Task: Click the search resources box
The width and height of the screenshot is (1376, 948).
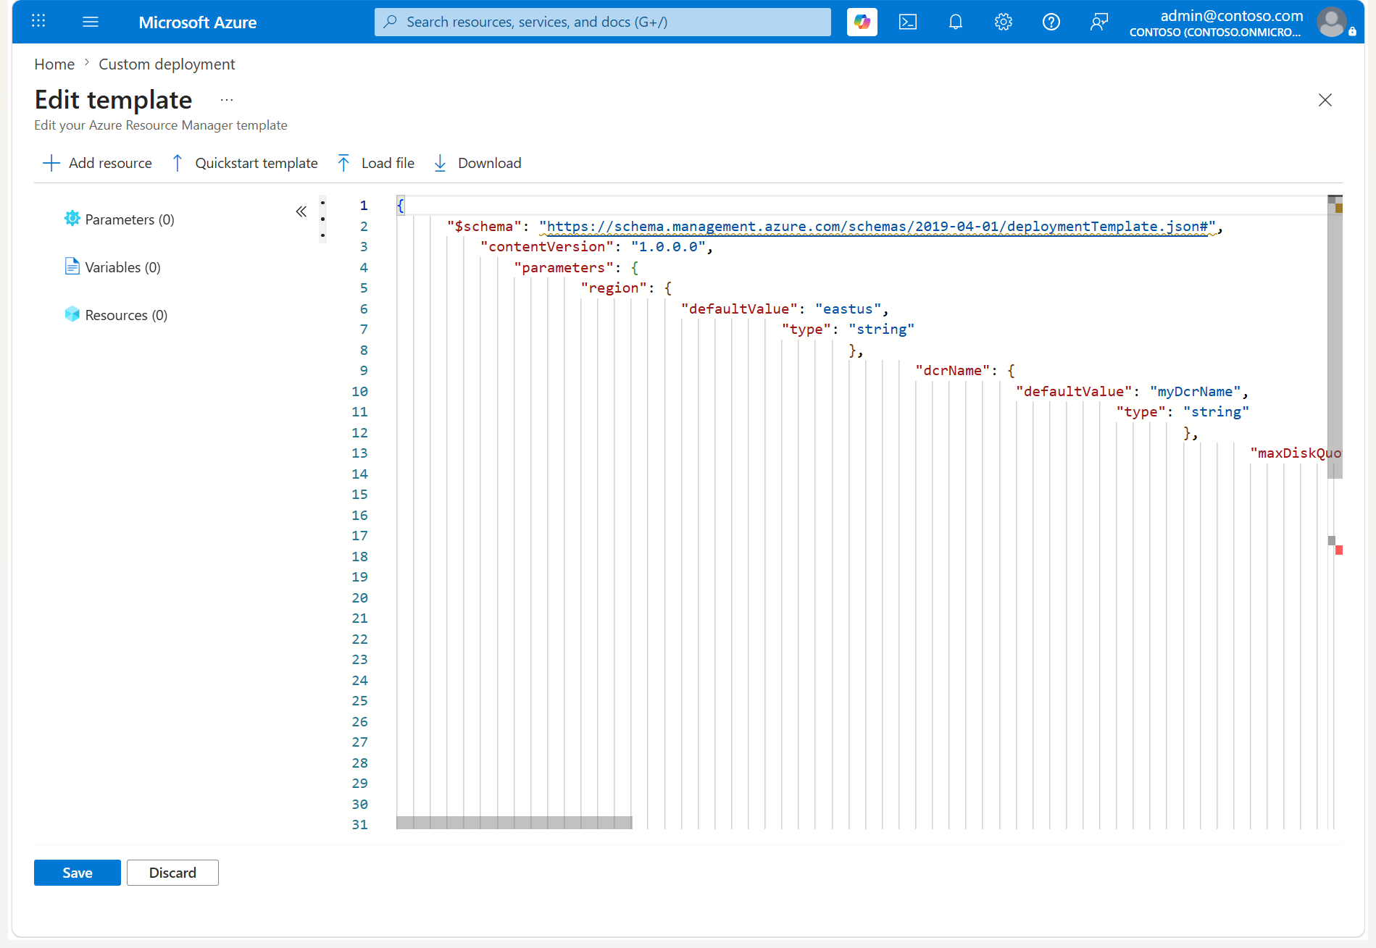Action: point(603,22)
